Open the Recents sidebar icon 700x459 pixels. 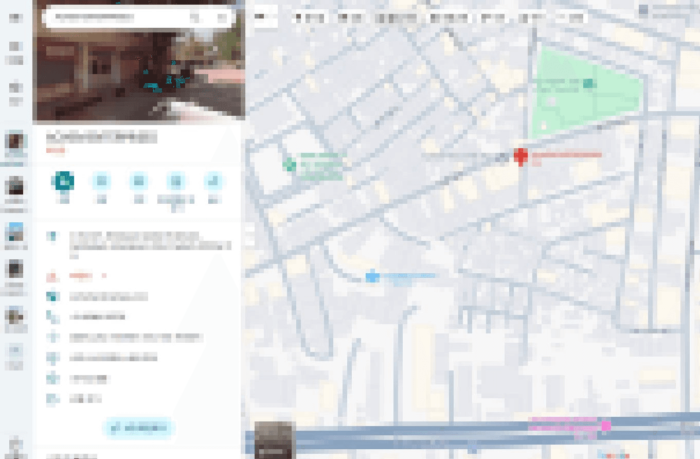(x=16, y=93)
